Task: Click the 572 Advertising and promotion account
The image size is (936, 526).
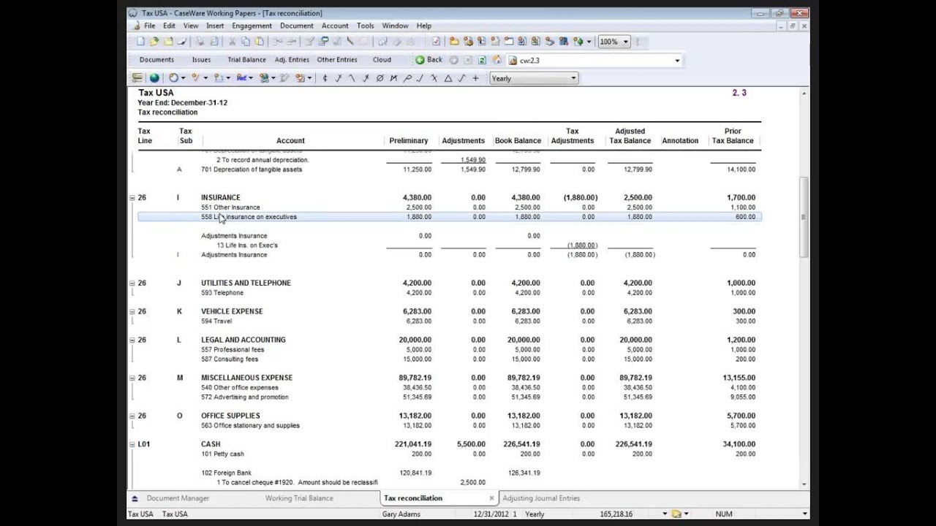Action: (x=245, y=397)
